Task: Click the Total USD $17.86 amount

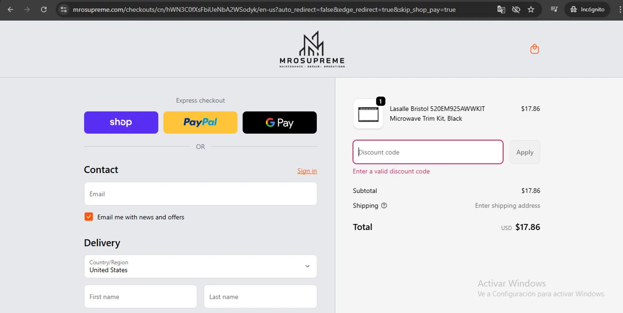Action: [520, 227]
